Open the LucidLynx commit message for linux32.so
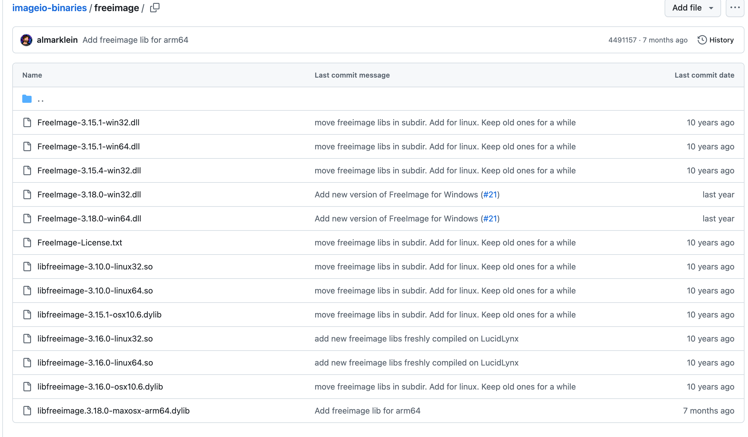Viewport: 748px width, 437px height. tap(416, 339)
